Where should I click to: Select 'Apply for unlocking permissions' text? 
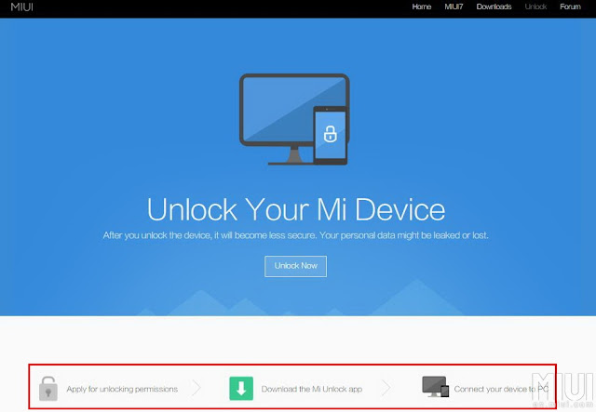pyautogui.click(x=122, y=390)
